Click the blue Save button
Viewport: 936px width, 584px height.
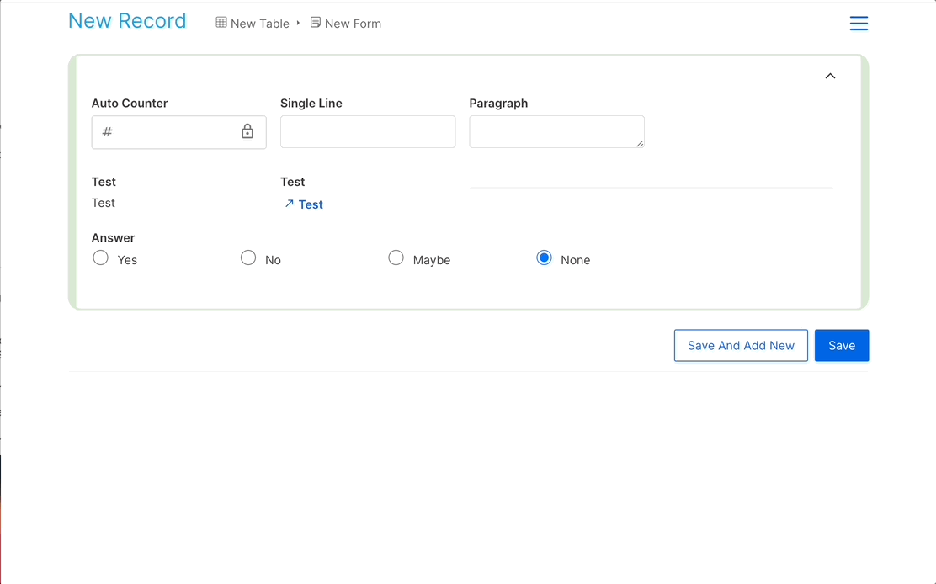tap(841, 346)
